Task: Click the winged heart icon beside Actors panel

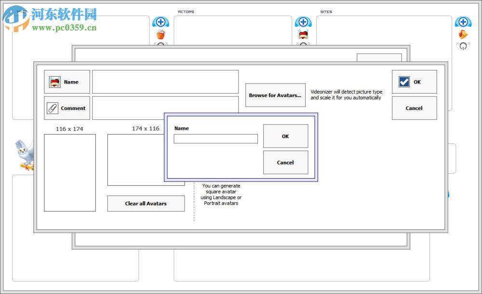Action: (303, 34)
